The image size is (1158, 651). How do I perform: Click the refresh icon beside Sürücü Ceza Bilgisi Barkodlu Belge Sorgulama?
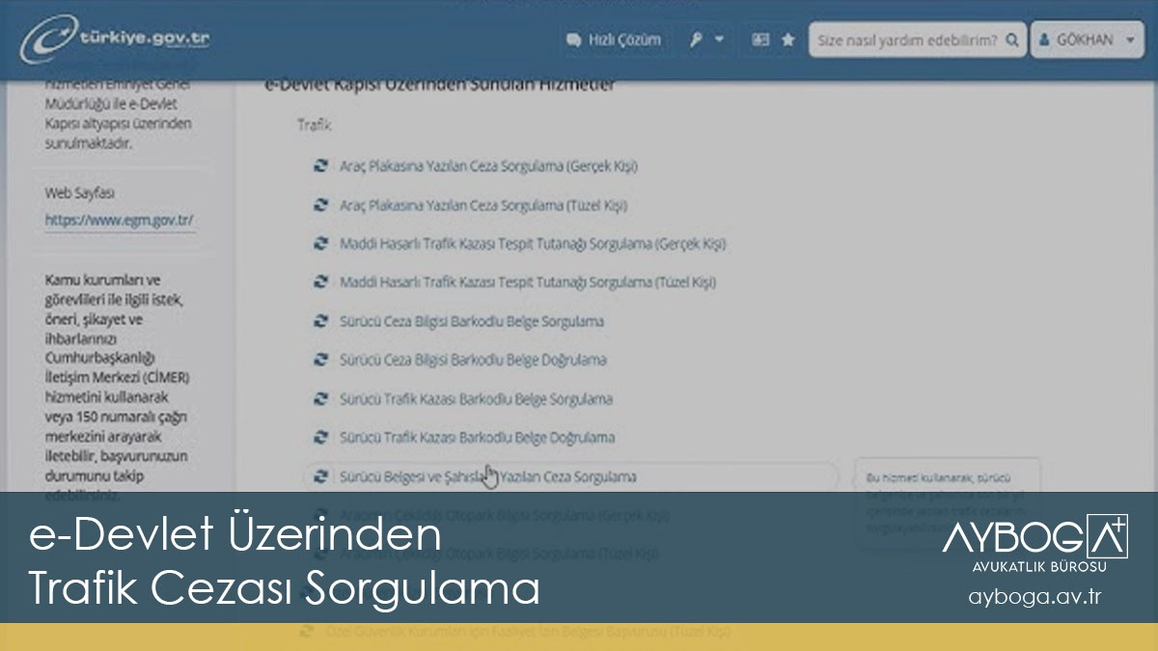tap(318, 321)
